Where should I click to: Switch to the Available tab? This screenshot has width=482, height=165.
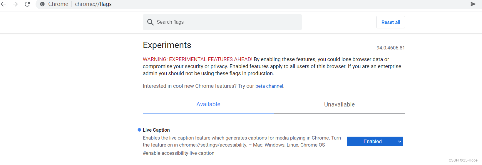click(x=208, y=104)
